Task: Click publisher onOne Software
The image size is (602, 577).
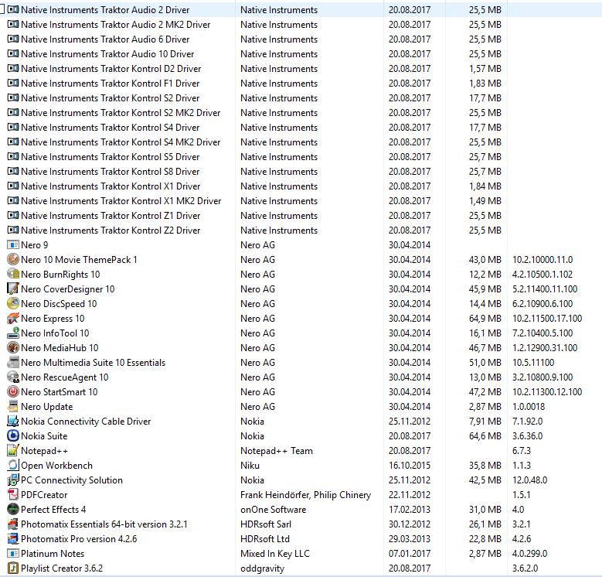Action: tap(274, 510)
